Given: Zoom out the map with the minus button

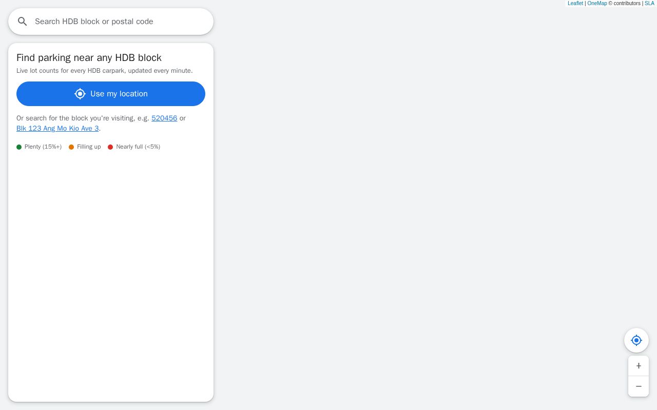Looking at the screenshot, I should coord(639,386).
